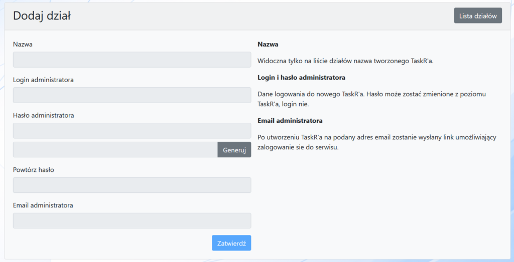Image resolution: width=514 pixels, height=262 pixels.
Task: Click the Dodaj dział page heading
Action: point(42,16)
